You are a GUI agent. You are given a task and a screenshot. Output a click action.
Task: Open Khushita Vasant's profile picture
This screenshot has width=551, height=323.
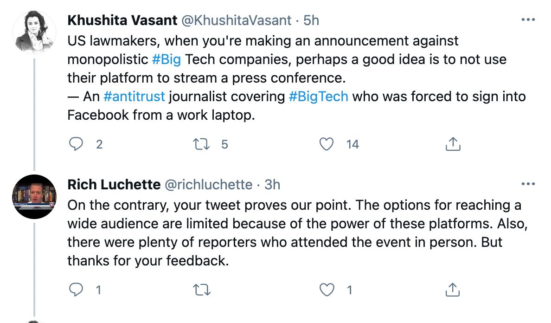pos(34,32)
